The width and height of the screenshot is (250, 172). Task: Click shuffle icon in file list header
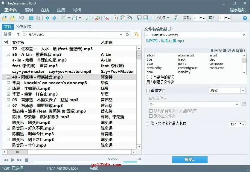point(6,42)
